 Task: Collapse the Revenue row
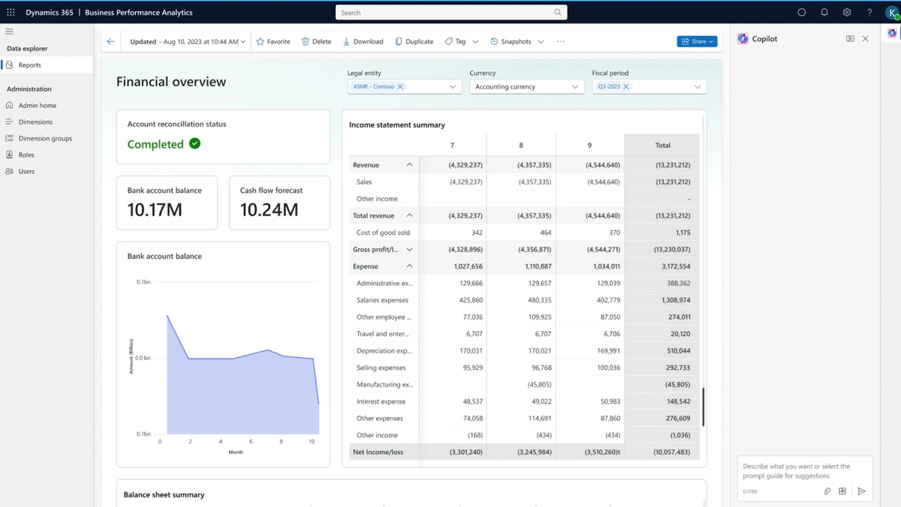click(x=409, y=165)
